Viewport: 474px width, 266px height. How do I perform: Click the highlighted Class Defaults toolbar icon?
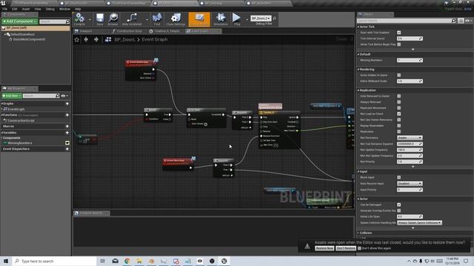point(199,19)
